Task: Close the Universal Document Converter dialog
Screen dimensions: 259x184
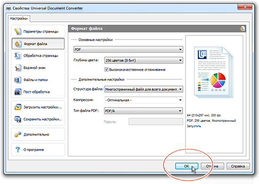Action: [x=245, y=7]
